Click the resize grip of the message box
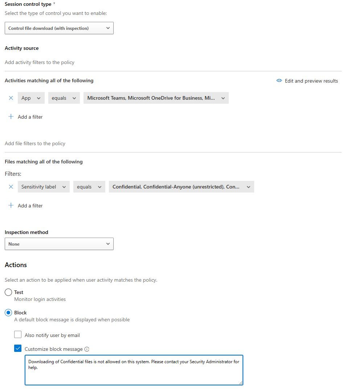Image resolution: width=346 pixels, height=389 pixels. (241, 382)
